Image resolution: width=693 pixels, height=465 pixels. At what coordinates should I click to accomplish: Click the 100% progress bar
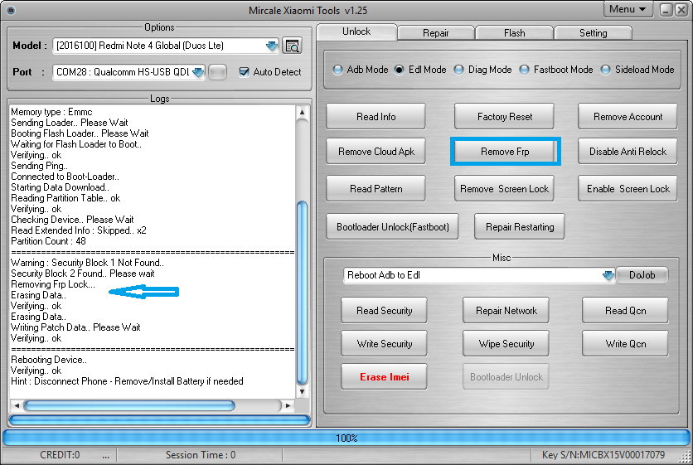point(346,438)
